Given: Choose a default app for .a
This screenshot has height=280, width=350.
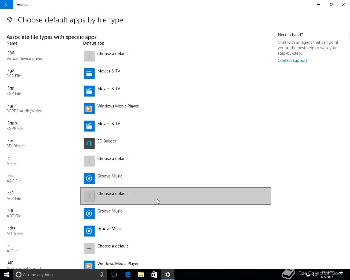Looking at the screenshot, I should click(176, 161).
